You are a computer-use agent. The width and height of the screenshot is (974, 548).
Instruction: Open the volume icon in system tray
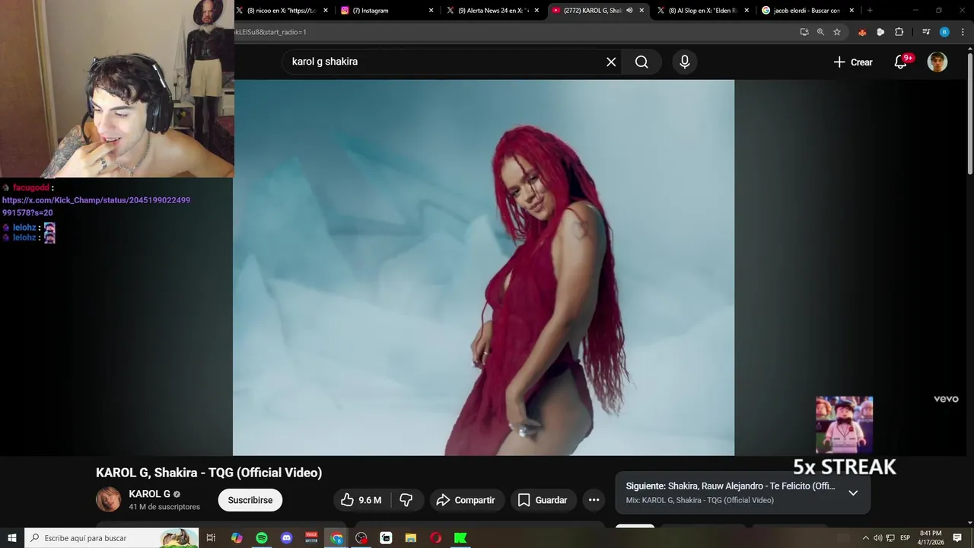tap(877, 538)
